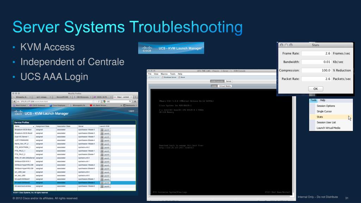Launch KVM for RHEL-61-x64-UtilityServer profile

(105, 158)
